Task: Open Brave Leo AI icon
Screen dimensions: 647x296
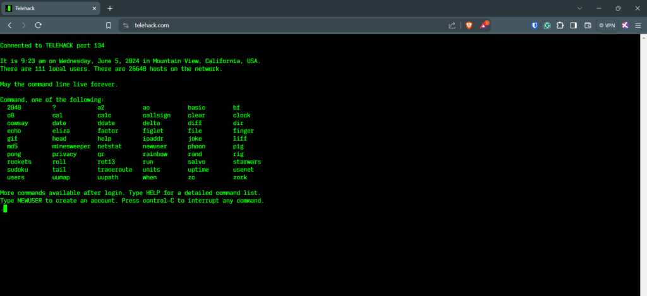Action: pos(625,25)
